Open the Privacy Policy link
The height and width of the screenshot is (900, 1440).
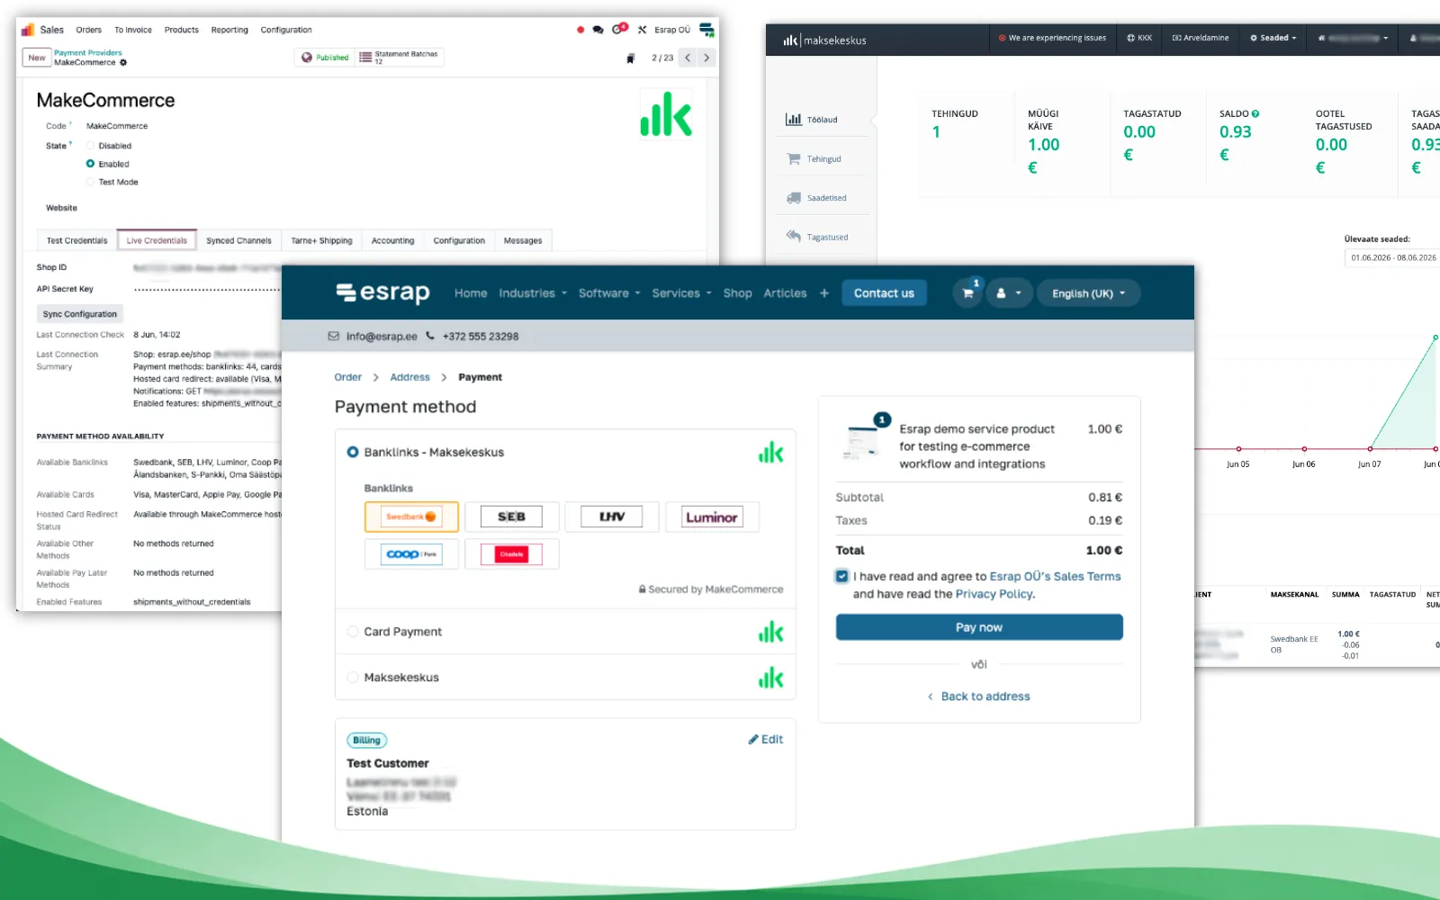[x=994, y=594]
